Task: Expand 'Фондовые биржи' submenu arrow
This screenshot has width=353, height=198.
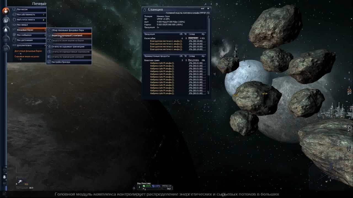Action: pyautogui.click(x=45, y=30)
